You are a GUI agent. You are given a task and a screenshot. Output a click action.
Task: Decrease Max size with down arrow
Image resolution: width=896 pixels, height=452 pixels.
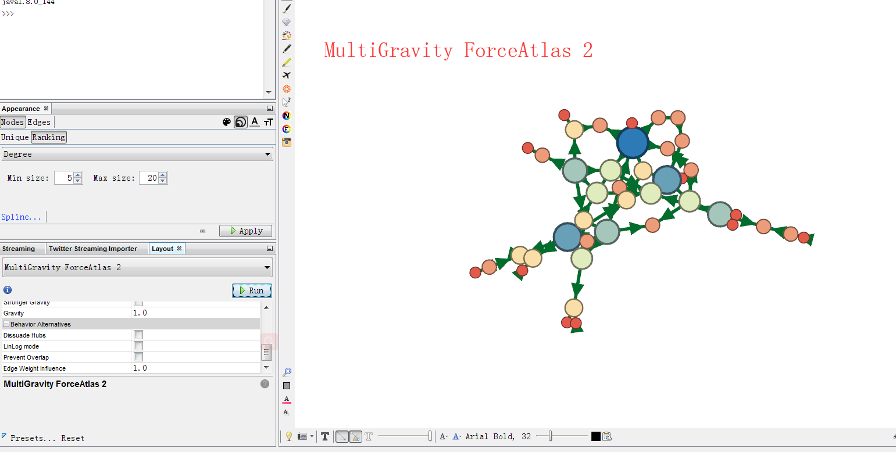163,181
